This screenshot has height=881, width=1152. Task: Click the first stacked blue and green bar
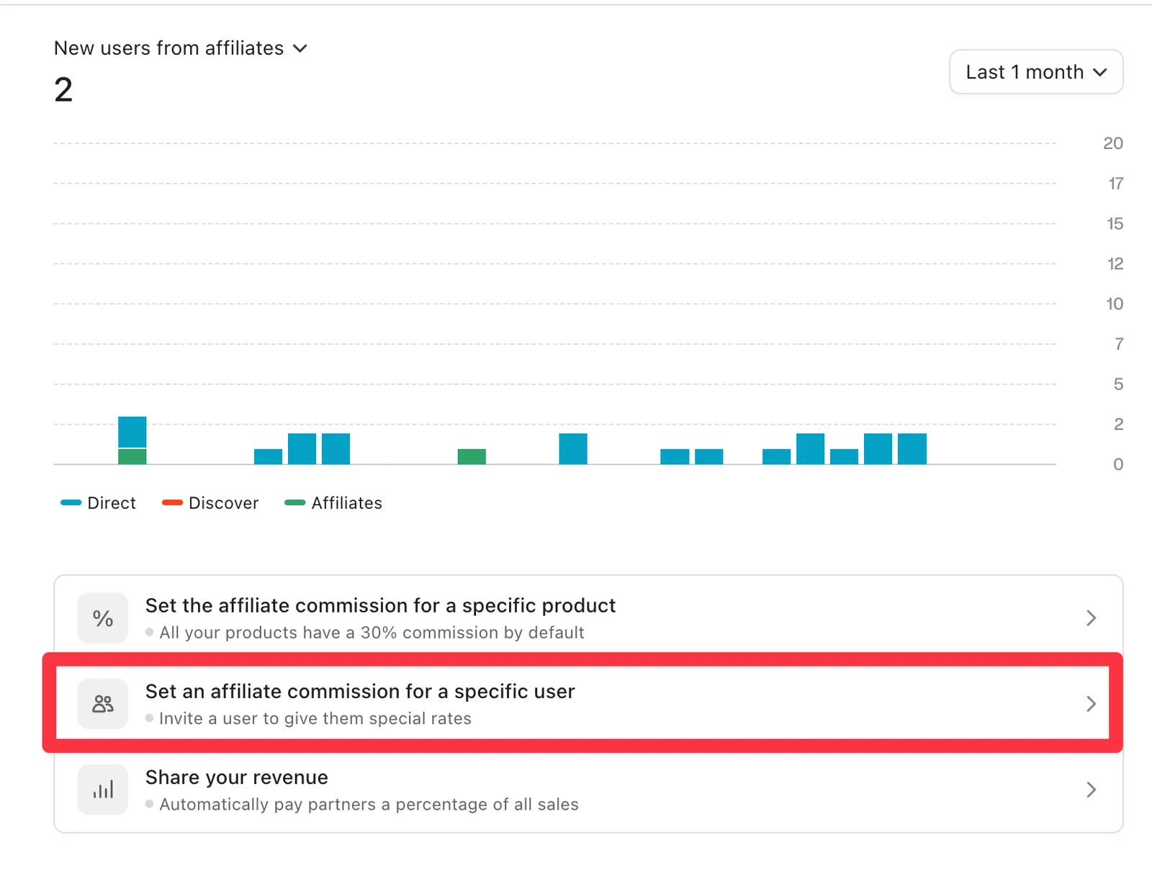pyautogui.click(x=132, y=440)
